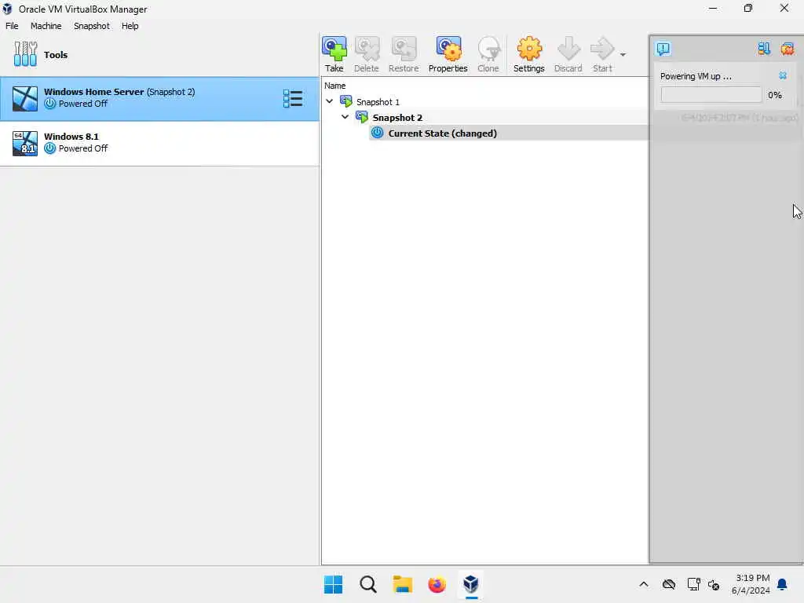
Task: Launch Firefox from the taskbar
Action: [437, 584]
